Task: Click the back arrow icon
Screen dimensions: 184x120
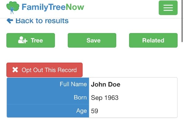Action: pyautogui.click(x=10, y=21)
